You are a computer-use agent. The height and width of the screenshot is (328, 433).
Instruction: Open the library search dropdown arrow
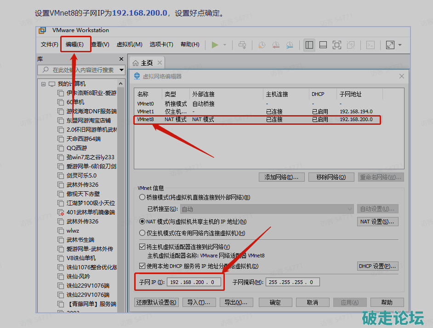point(121,70)
